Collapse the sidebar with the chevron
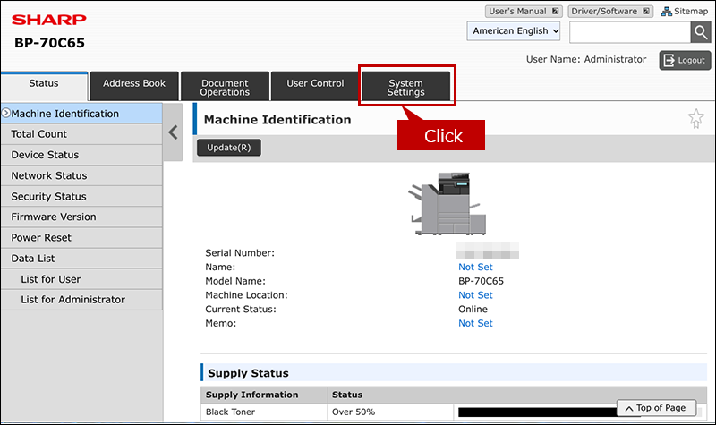Image resolution: width=716 pixels, height=425 pixels. tap(173, 132)
